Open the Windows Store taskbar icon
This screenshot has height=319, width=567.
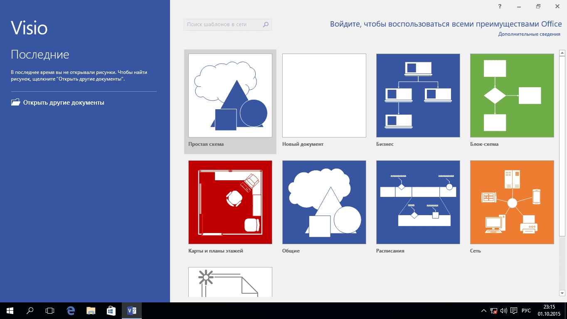click(x=111, y=310)
